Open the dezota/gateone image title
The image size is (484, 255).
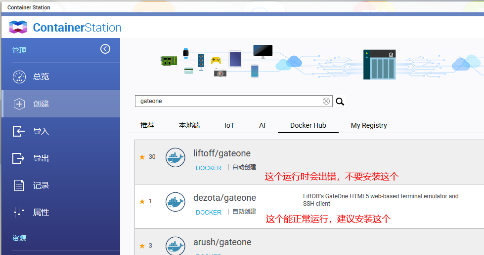(225, 198)
